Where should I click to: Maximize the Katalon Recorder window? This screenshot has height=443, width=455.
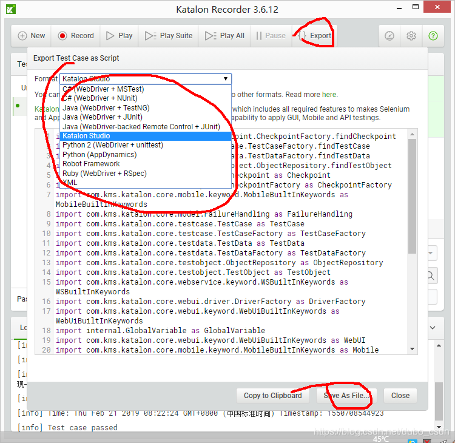click(x=416, y=7)
